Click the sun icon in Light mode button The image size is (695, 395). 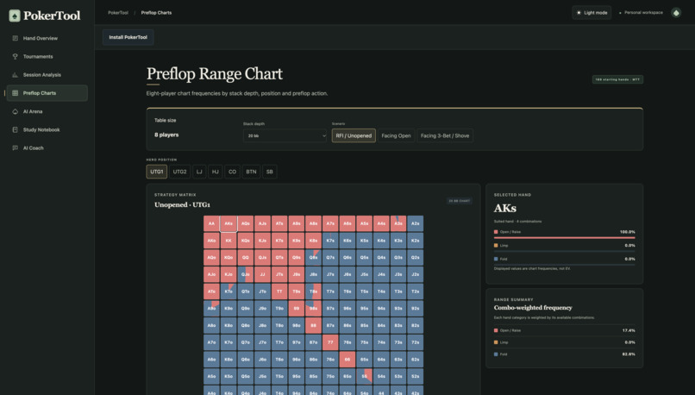pyautogui.click(x=579, y=13)
